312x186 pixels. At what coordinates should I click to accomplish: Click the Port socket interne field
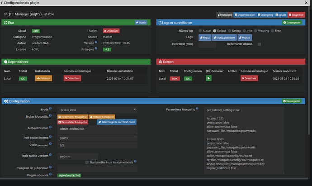[97, 138]
